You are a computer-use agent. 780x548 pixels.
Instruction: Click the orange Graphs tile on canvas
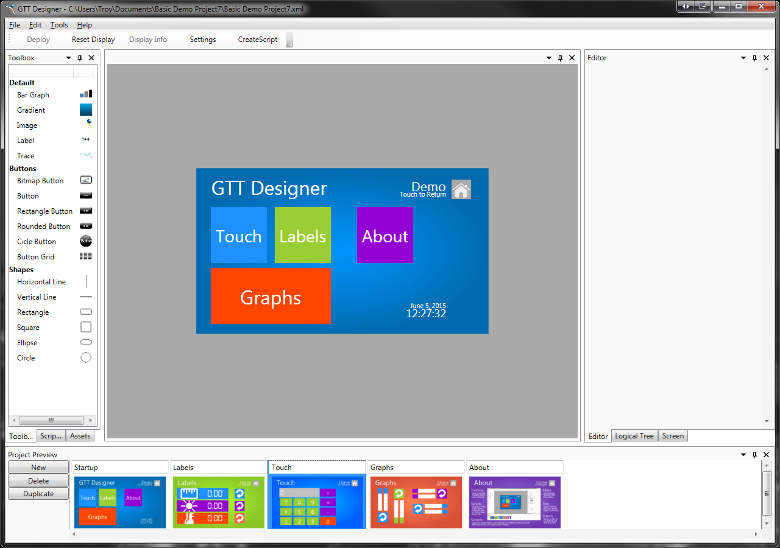[271, 296]
